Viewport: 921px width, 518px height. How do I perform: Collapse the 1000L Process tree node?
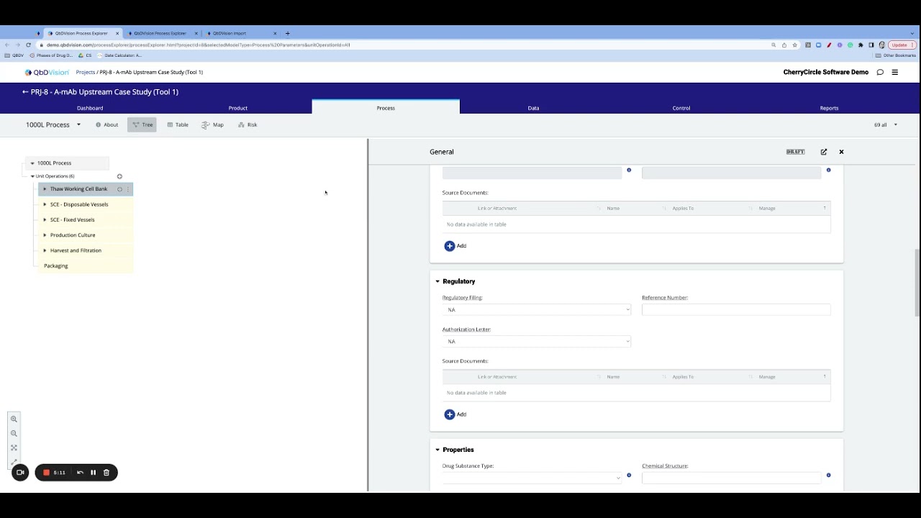32,163
